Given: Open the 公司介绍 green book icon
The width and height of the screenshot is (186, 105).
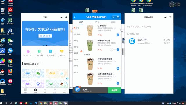Looking at the screenshot, I should click(39, 51).
